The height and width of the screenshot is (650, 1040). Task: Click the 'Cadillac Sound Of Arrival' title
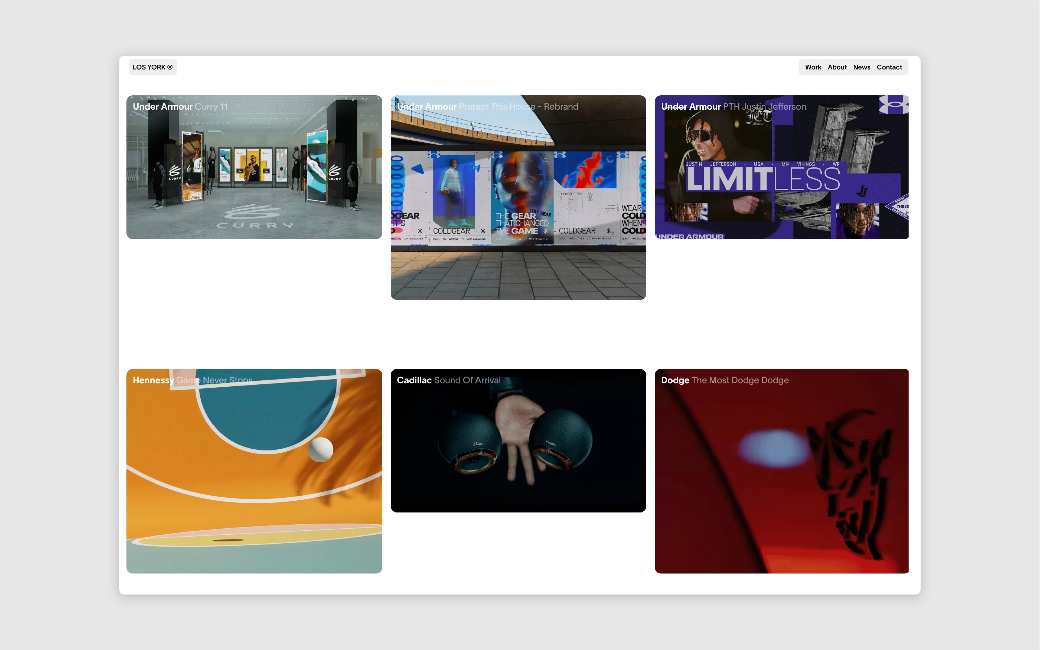click(448, 380)
